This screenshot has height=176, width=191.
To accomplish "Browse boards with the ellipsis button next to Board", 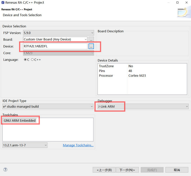I will click(x=91, y=39).
